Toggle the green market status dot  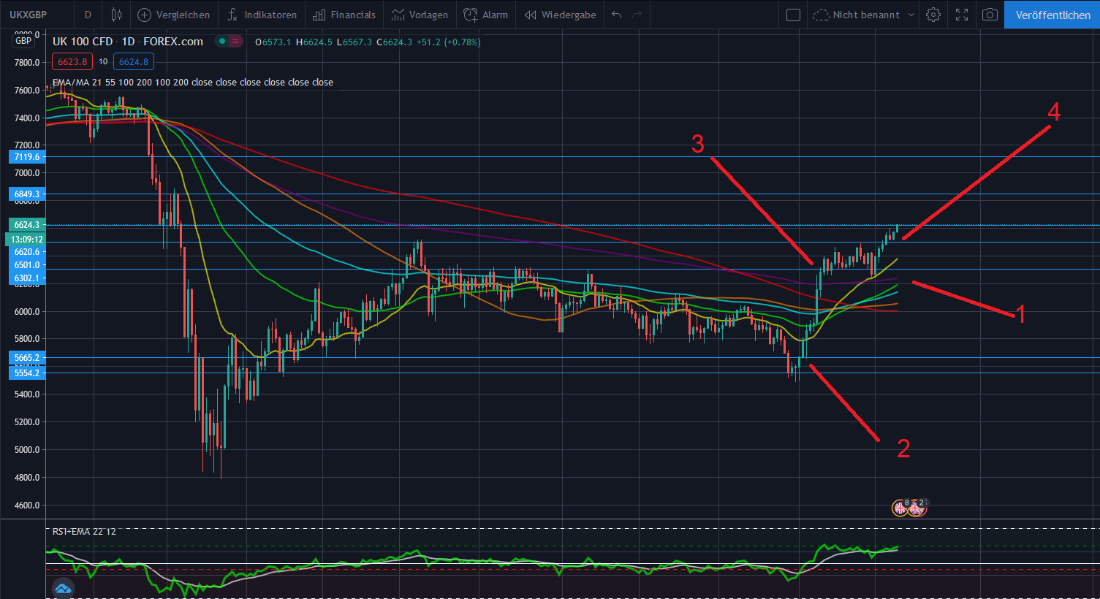(x=222, y=42)
